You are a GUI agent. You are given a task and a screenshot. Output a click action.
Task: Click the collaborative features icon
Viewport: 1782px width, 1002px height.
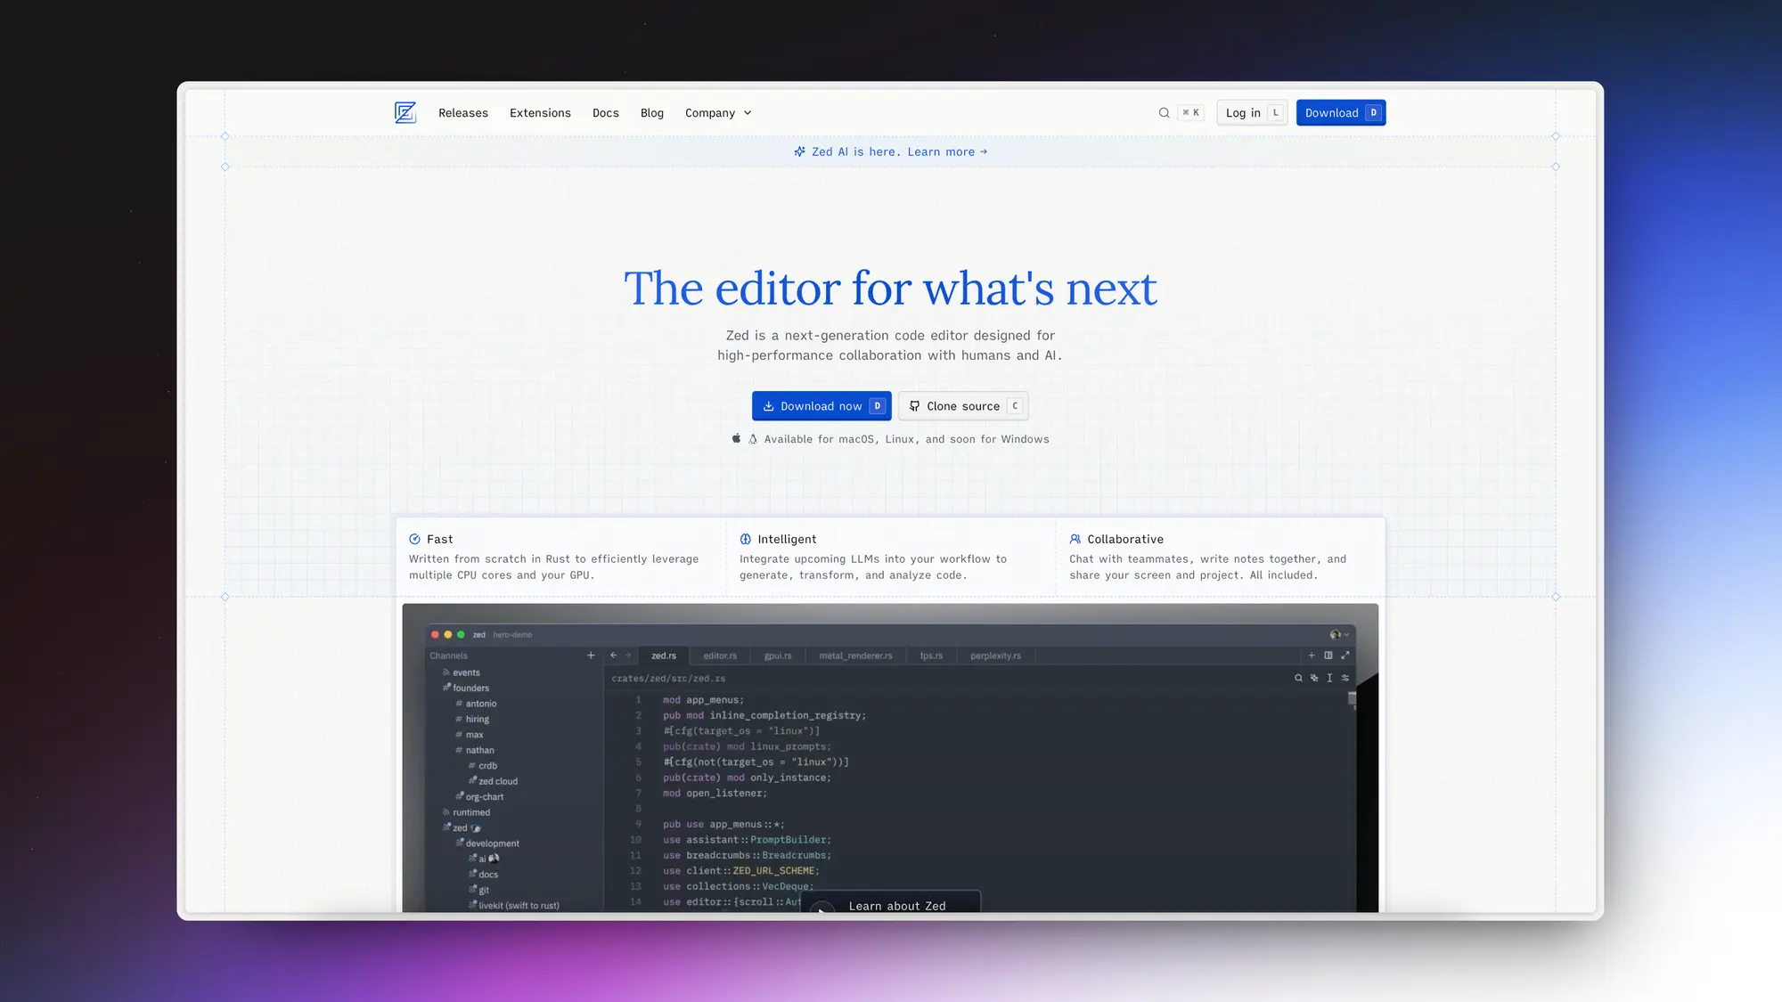coord(1074,538)
